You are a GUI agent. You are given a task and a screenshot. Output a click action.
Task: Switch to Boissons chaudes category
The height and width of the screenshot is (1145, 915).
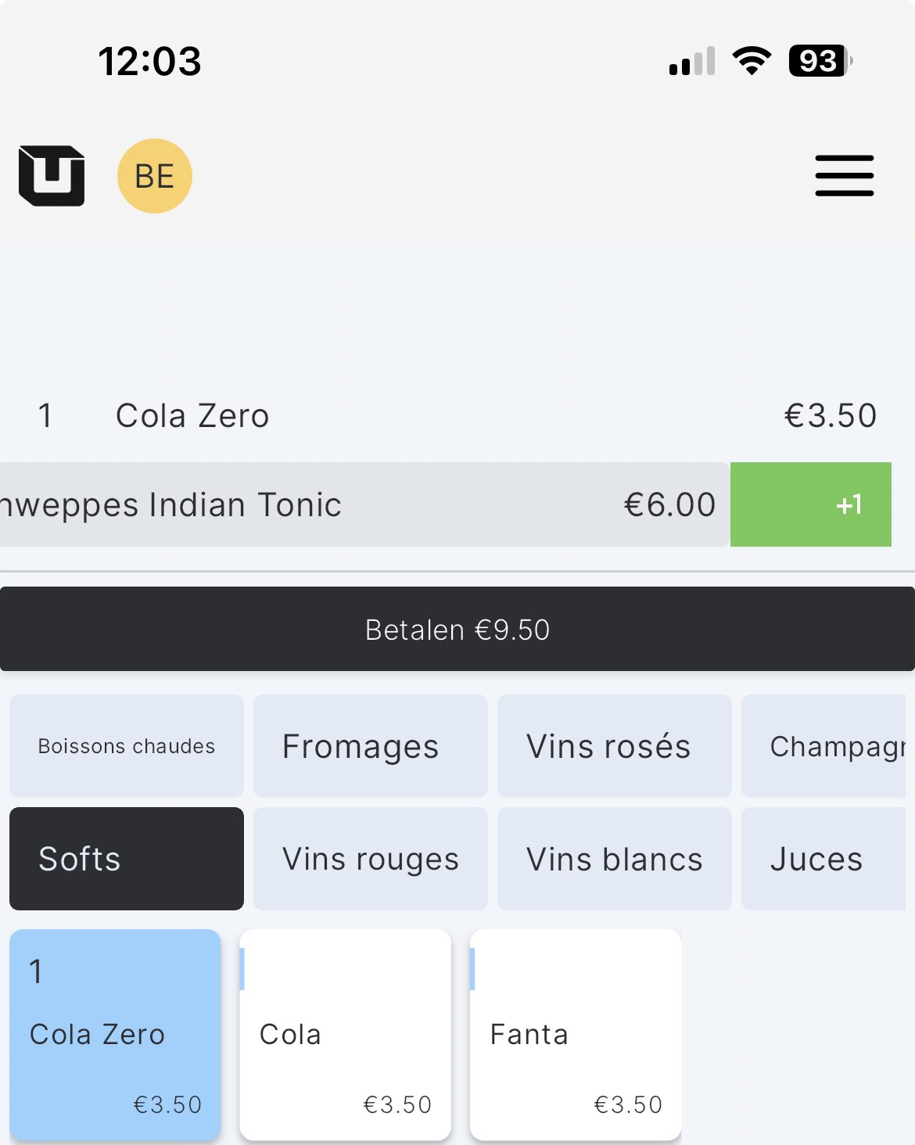[x=127, y=746]
